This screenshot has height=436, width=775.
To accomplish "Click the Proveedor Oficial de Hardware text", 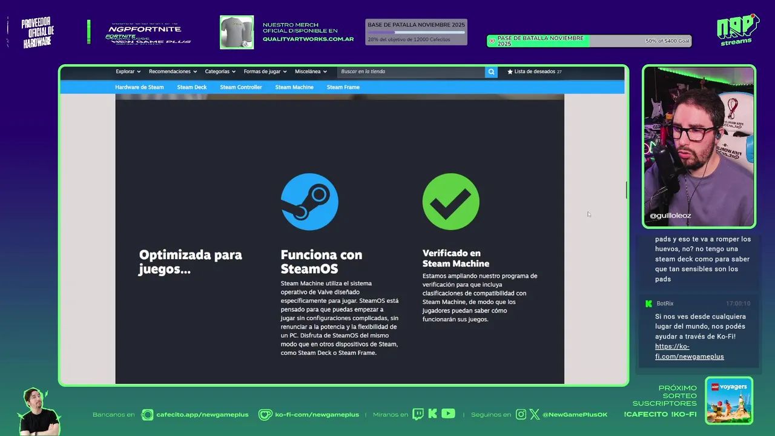I will 38,33.
